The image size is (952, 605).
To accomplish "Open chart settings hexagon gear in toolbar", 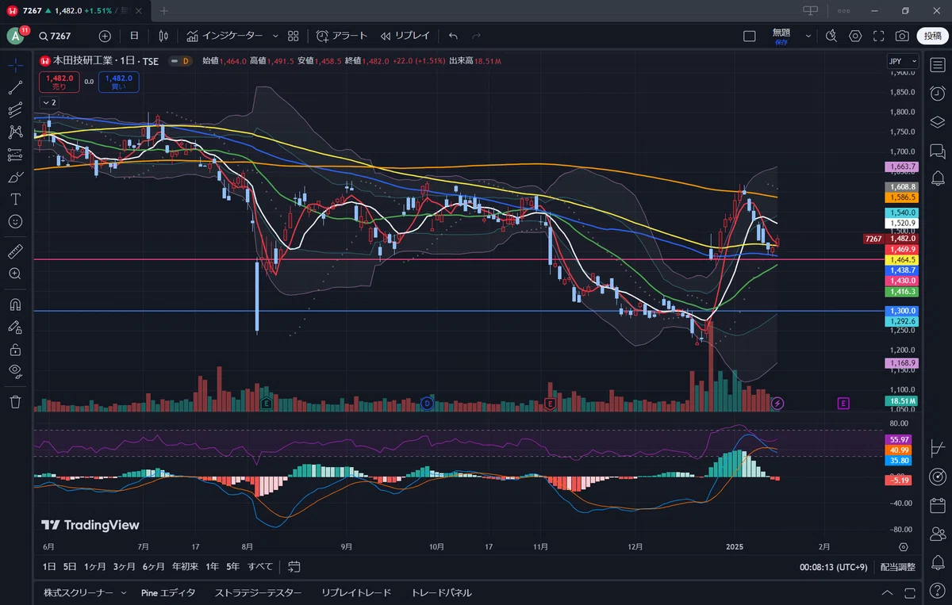I will pyautogui.click(x=855, y=36).
